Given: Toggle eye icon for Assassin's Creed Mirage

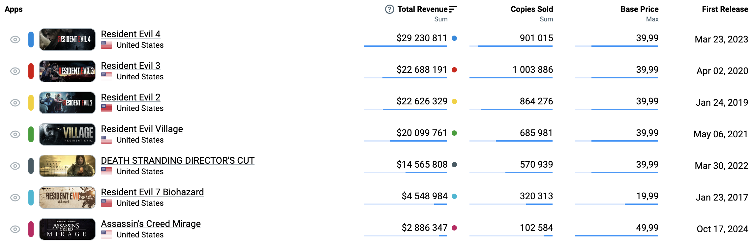Looking at the screenshot, I should pos(15,229).
